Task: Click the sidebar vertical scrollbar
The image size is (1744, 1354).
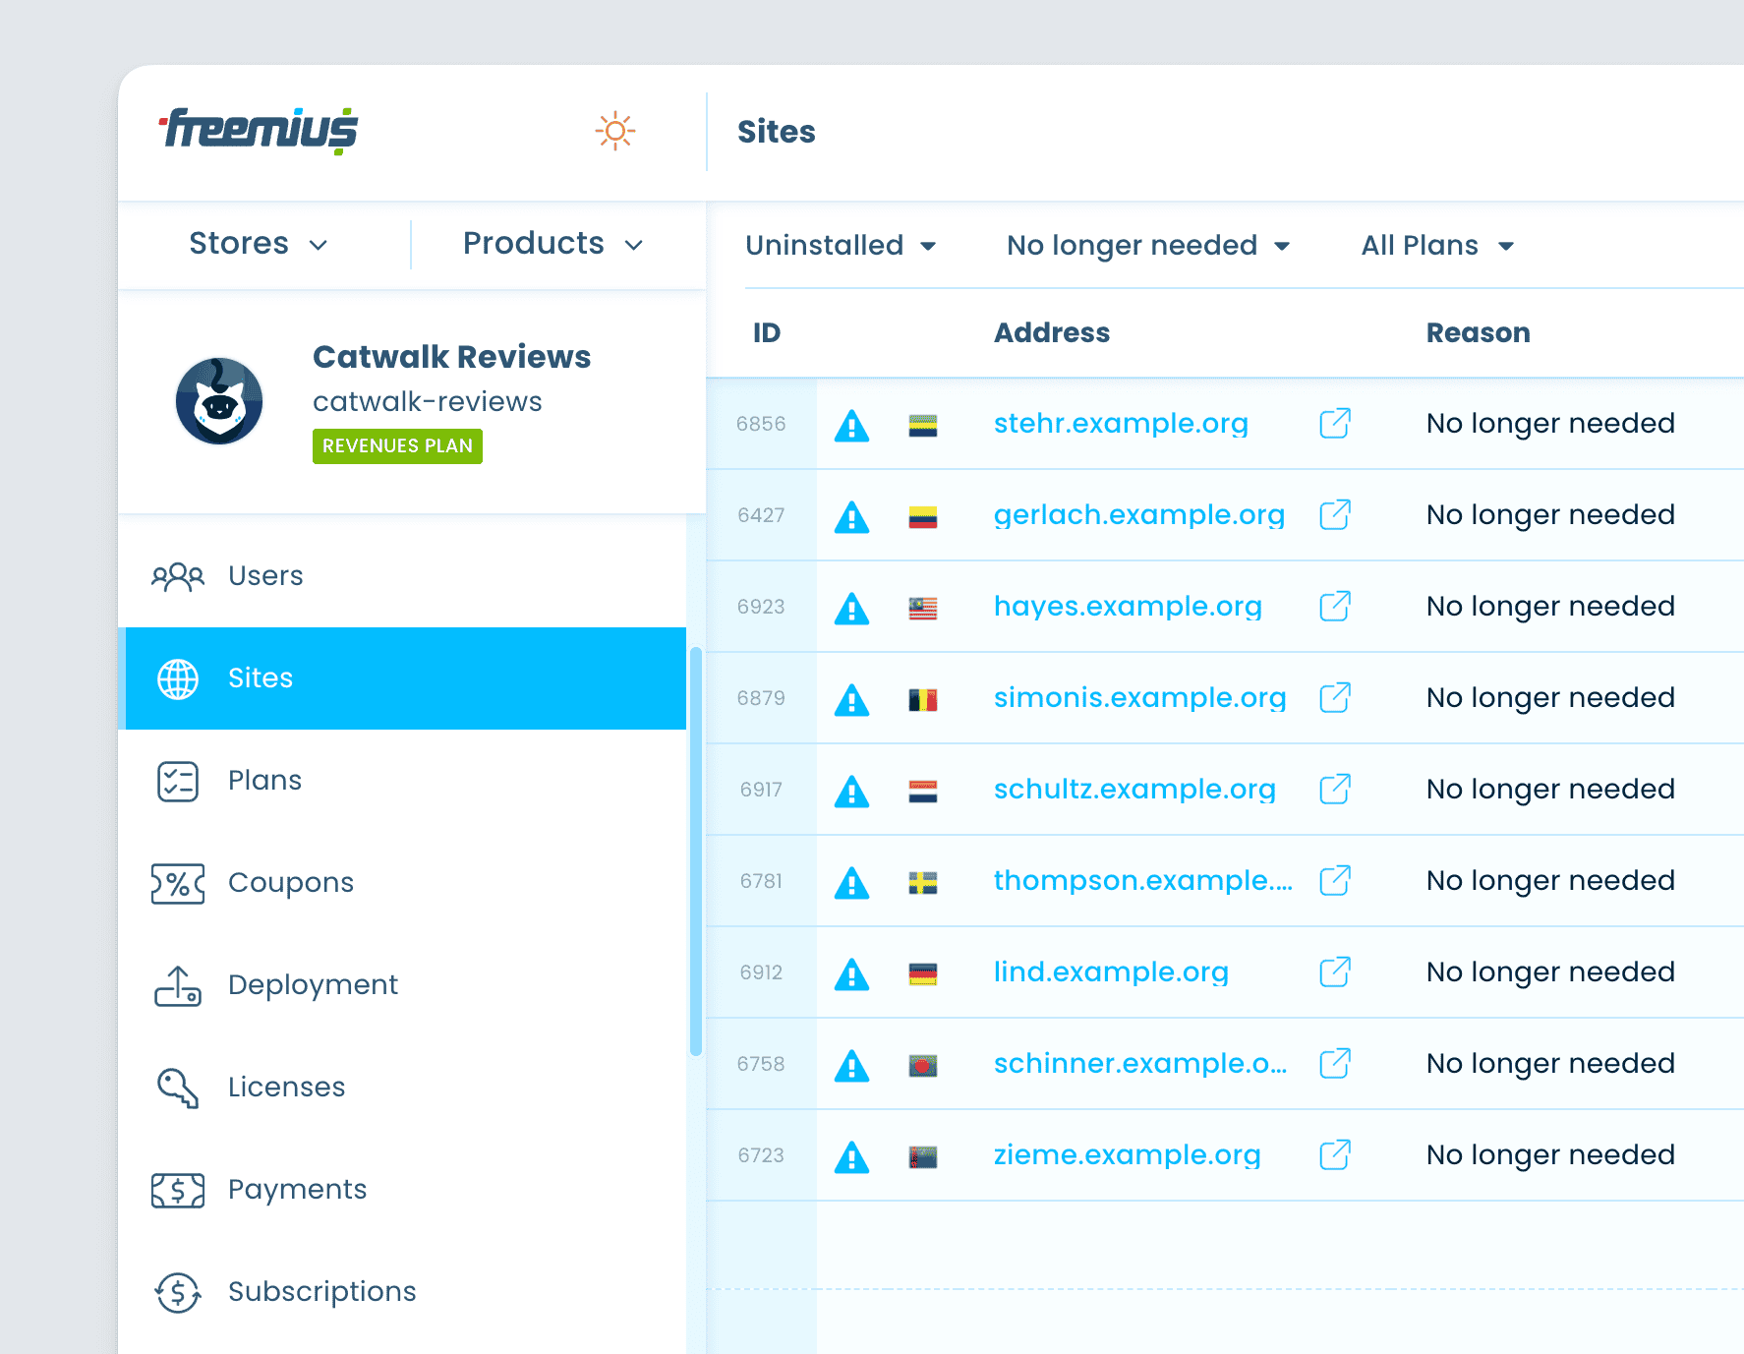Action: click(x=696, y=852)
